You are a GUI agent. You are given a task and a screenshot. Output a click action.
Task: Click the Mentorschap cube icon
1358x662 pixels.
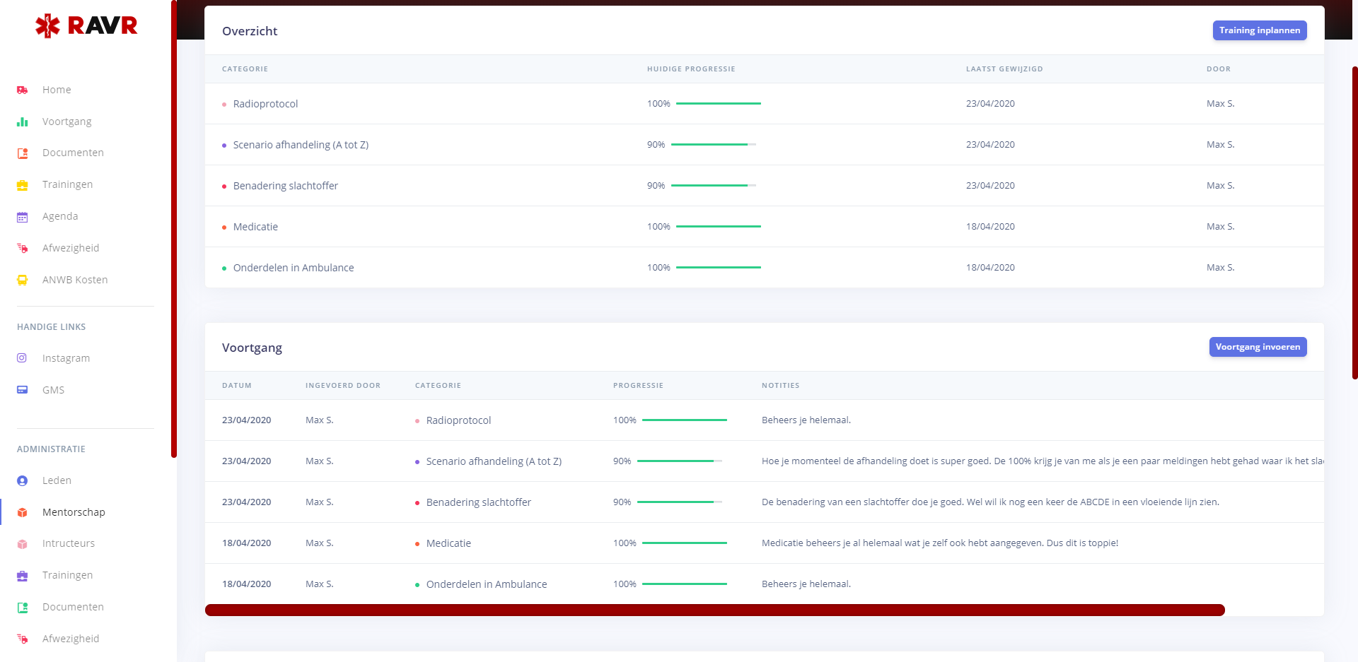pyautogui.click(x=23, y=512)
